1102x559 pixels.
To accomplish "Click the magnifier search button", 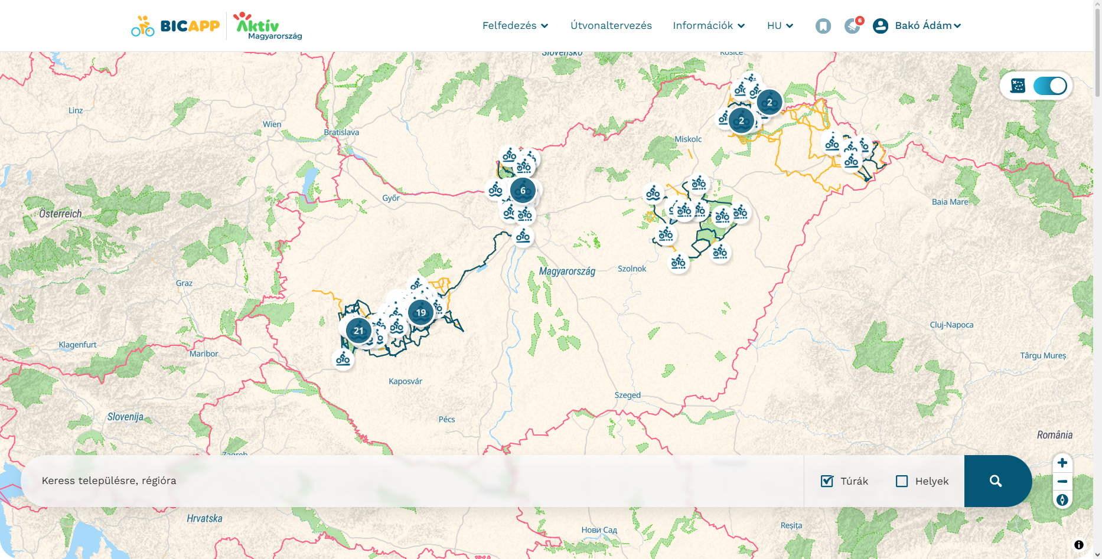I will [x=996, y=481].
